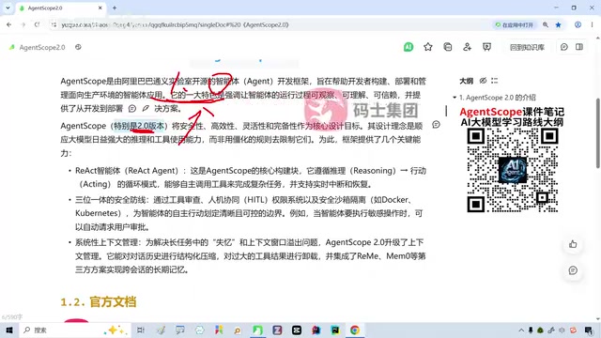Click the microphone icon in system tray
This screenshot has width=601, height=338.
click(531, 330)
